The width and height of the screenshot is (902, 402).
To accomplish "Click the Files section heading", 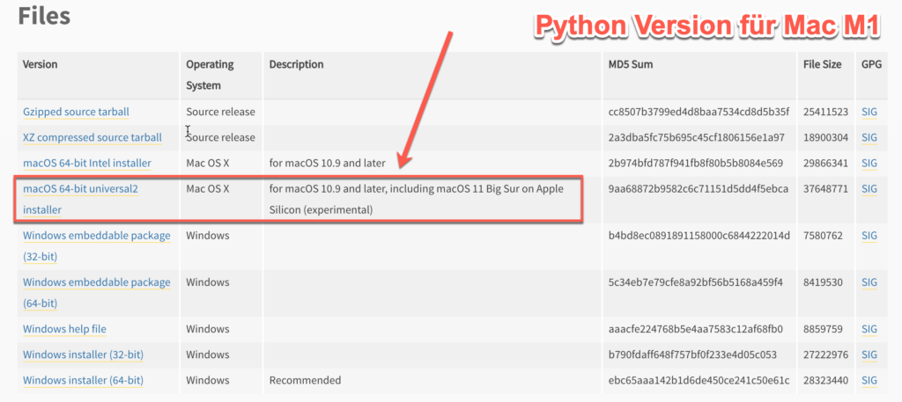I will coord(44,16).
